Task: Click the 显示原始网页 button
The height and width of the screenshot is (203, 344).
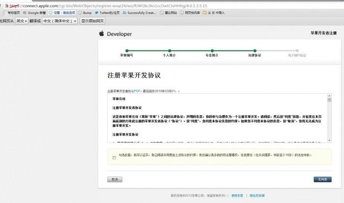Action: pyautogui.click(x=92, y=21)
